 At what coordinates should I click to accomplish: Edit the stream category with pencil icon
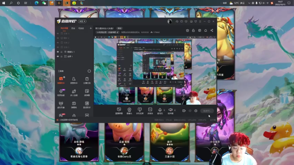pos(118,32)
